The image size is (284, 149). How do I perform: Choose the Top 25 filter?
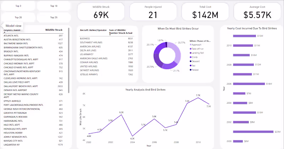pyautogui.click(x=54, y=17)
